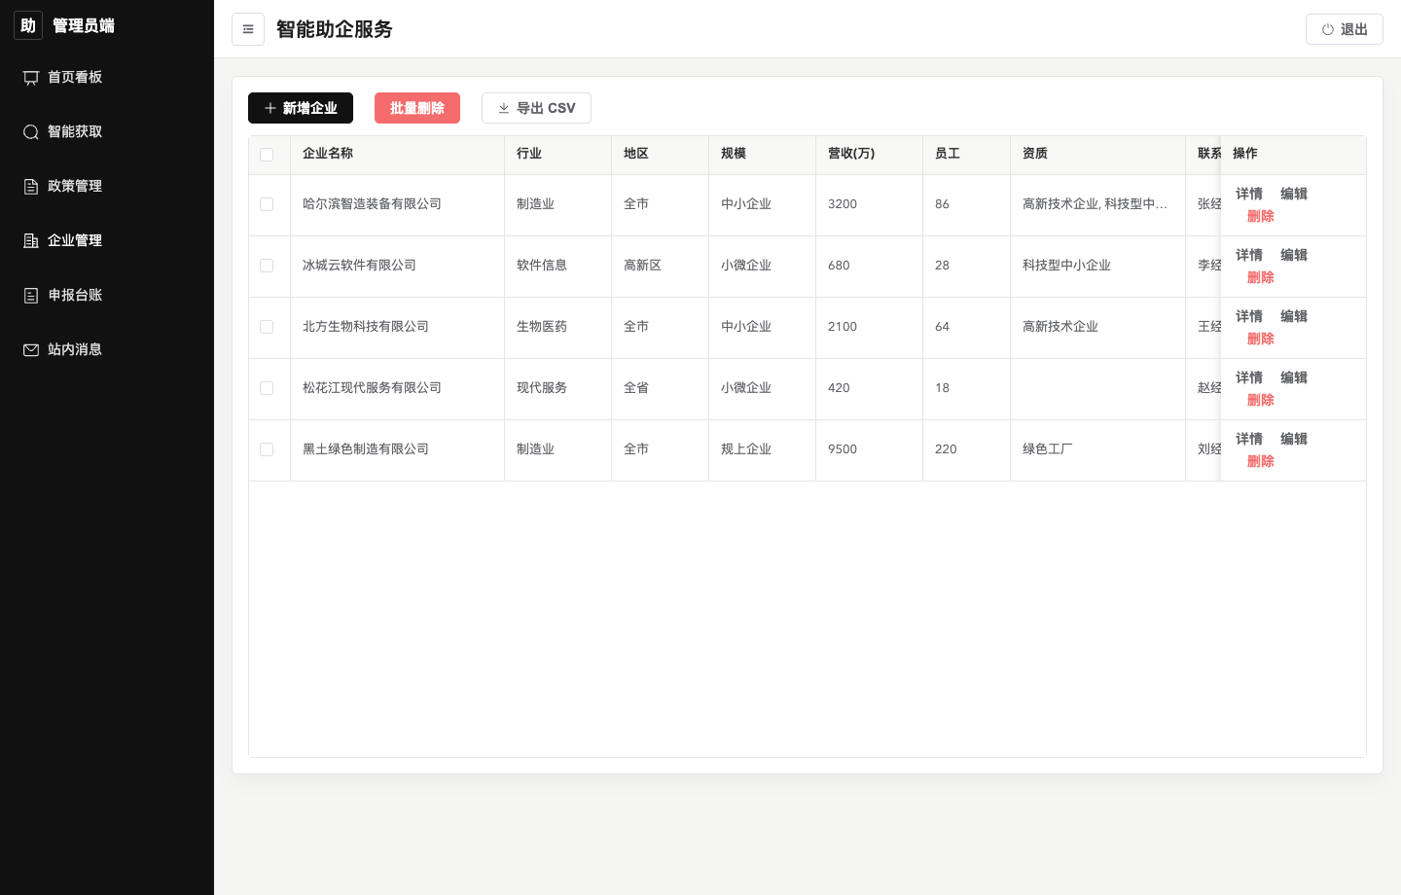Viewport: 1401px width, 895px height.
Task: Click 编辑 for 黑土绿色制造有限公司
Action: point(1294,439)
